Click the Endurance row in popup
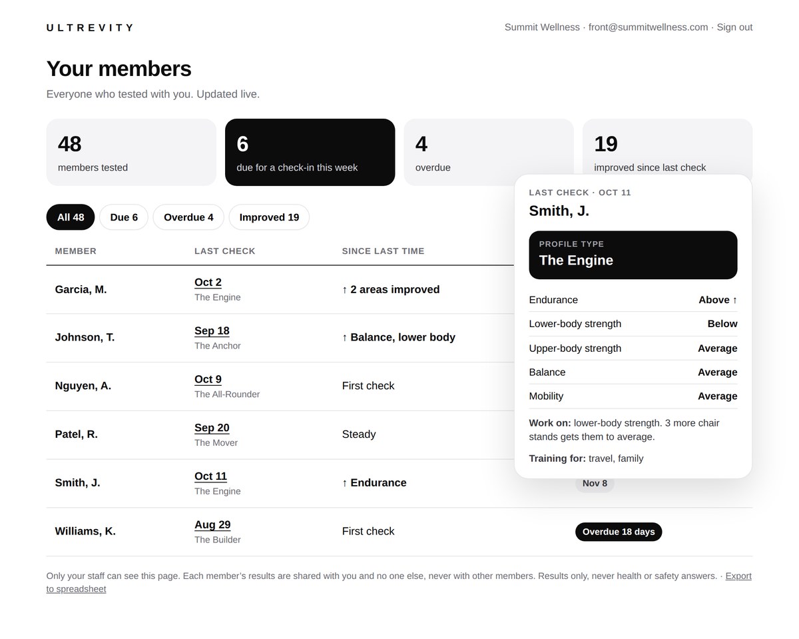 point(633,300)
